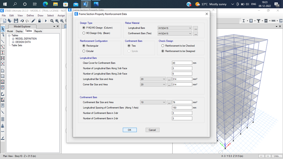Image resolution: width=283 pixels, height=159 pixels.
Task: Click OK to confirm reinforcement data
Action: (129, 130)
